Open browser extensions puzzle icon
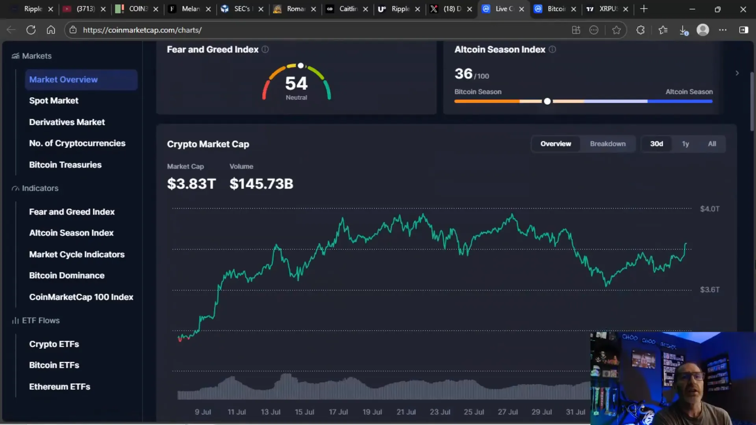The height and width of the screenshot is (425, 756). click(641, 30)
